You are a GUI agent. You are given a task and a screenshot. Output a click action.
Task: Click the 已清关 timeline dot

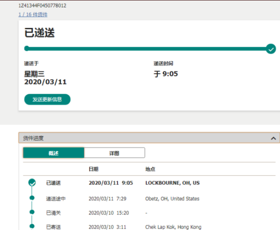pos(32,212)
